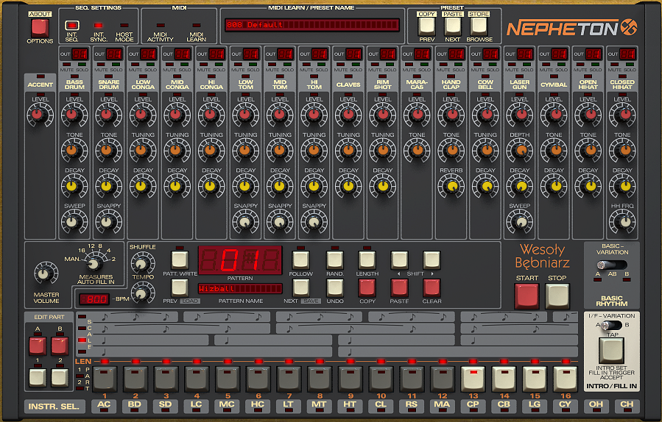662x422 pixels.
Task: Enable Patt. Write button
Action: tap(180, 260)
